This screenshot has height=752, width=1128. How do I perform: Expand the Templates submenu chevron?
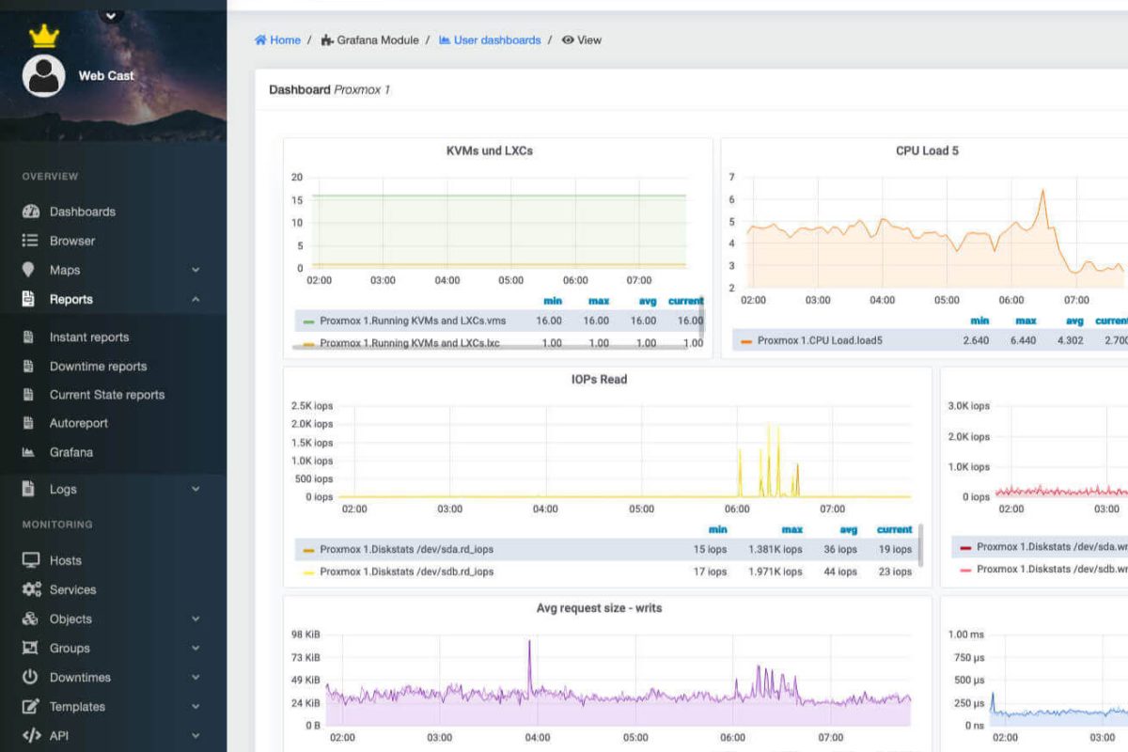click(196, 706)
